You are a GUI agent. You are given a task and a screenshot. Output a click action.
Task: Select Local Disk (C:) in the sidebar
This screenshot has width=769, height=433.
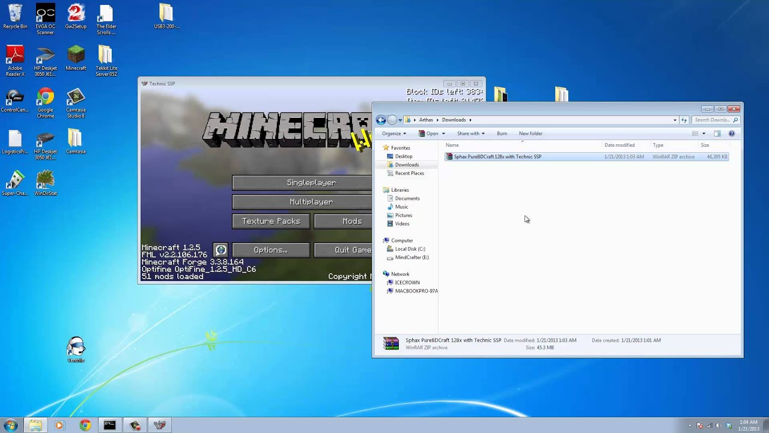[x=410, y=249]
